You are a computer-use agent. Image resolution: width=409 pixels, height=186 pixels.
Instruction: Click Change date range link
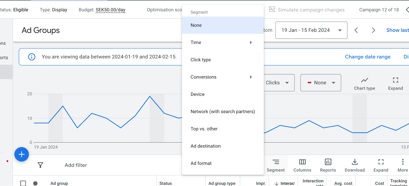click(x=368, y=57)
